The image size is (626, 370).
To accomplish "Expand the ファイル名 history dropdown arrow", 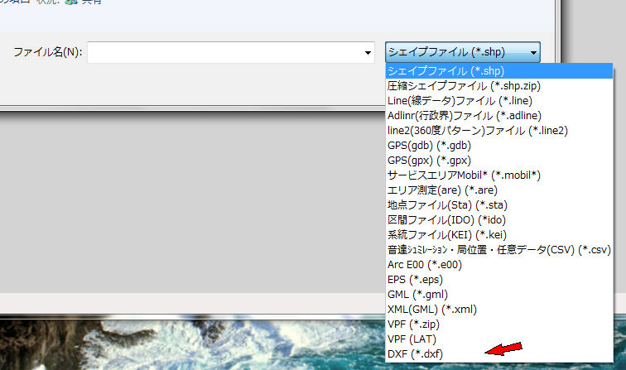I will coord(368,53).
